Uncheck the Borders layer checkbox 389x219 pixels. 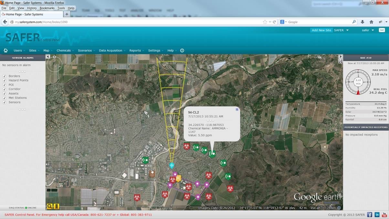(x=5, y=76)
